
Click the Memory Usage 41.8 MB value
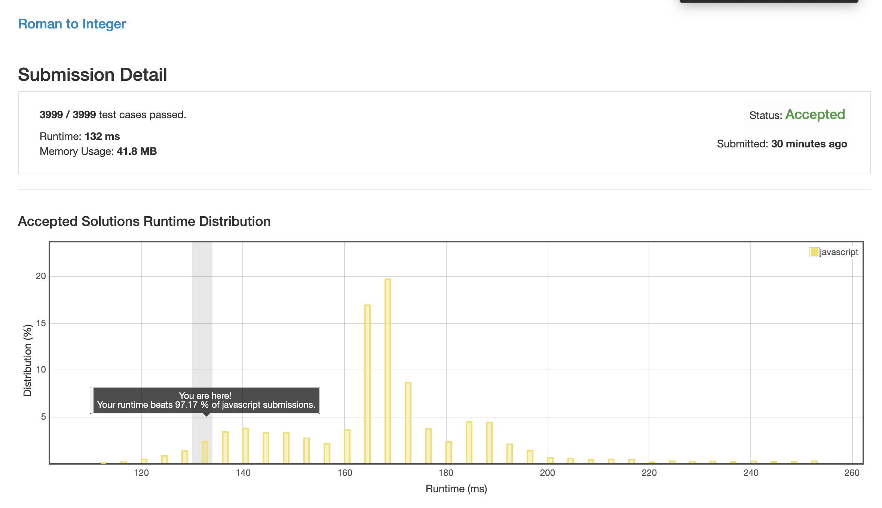(137, 151)
